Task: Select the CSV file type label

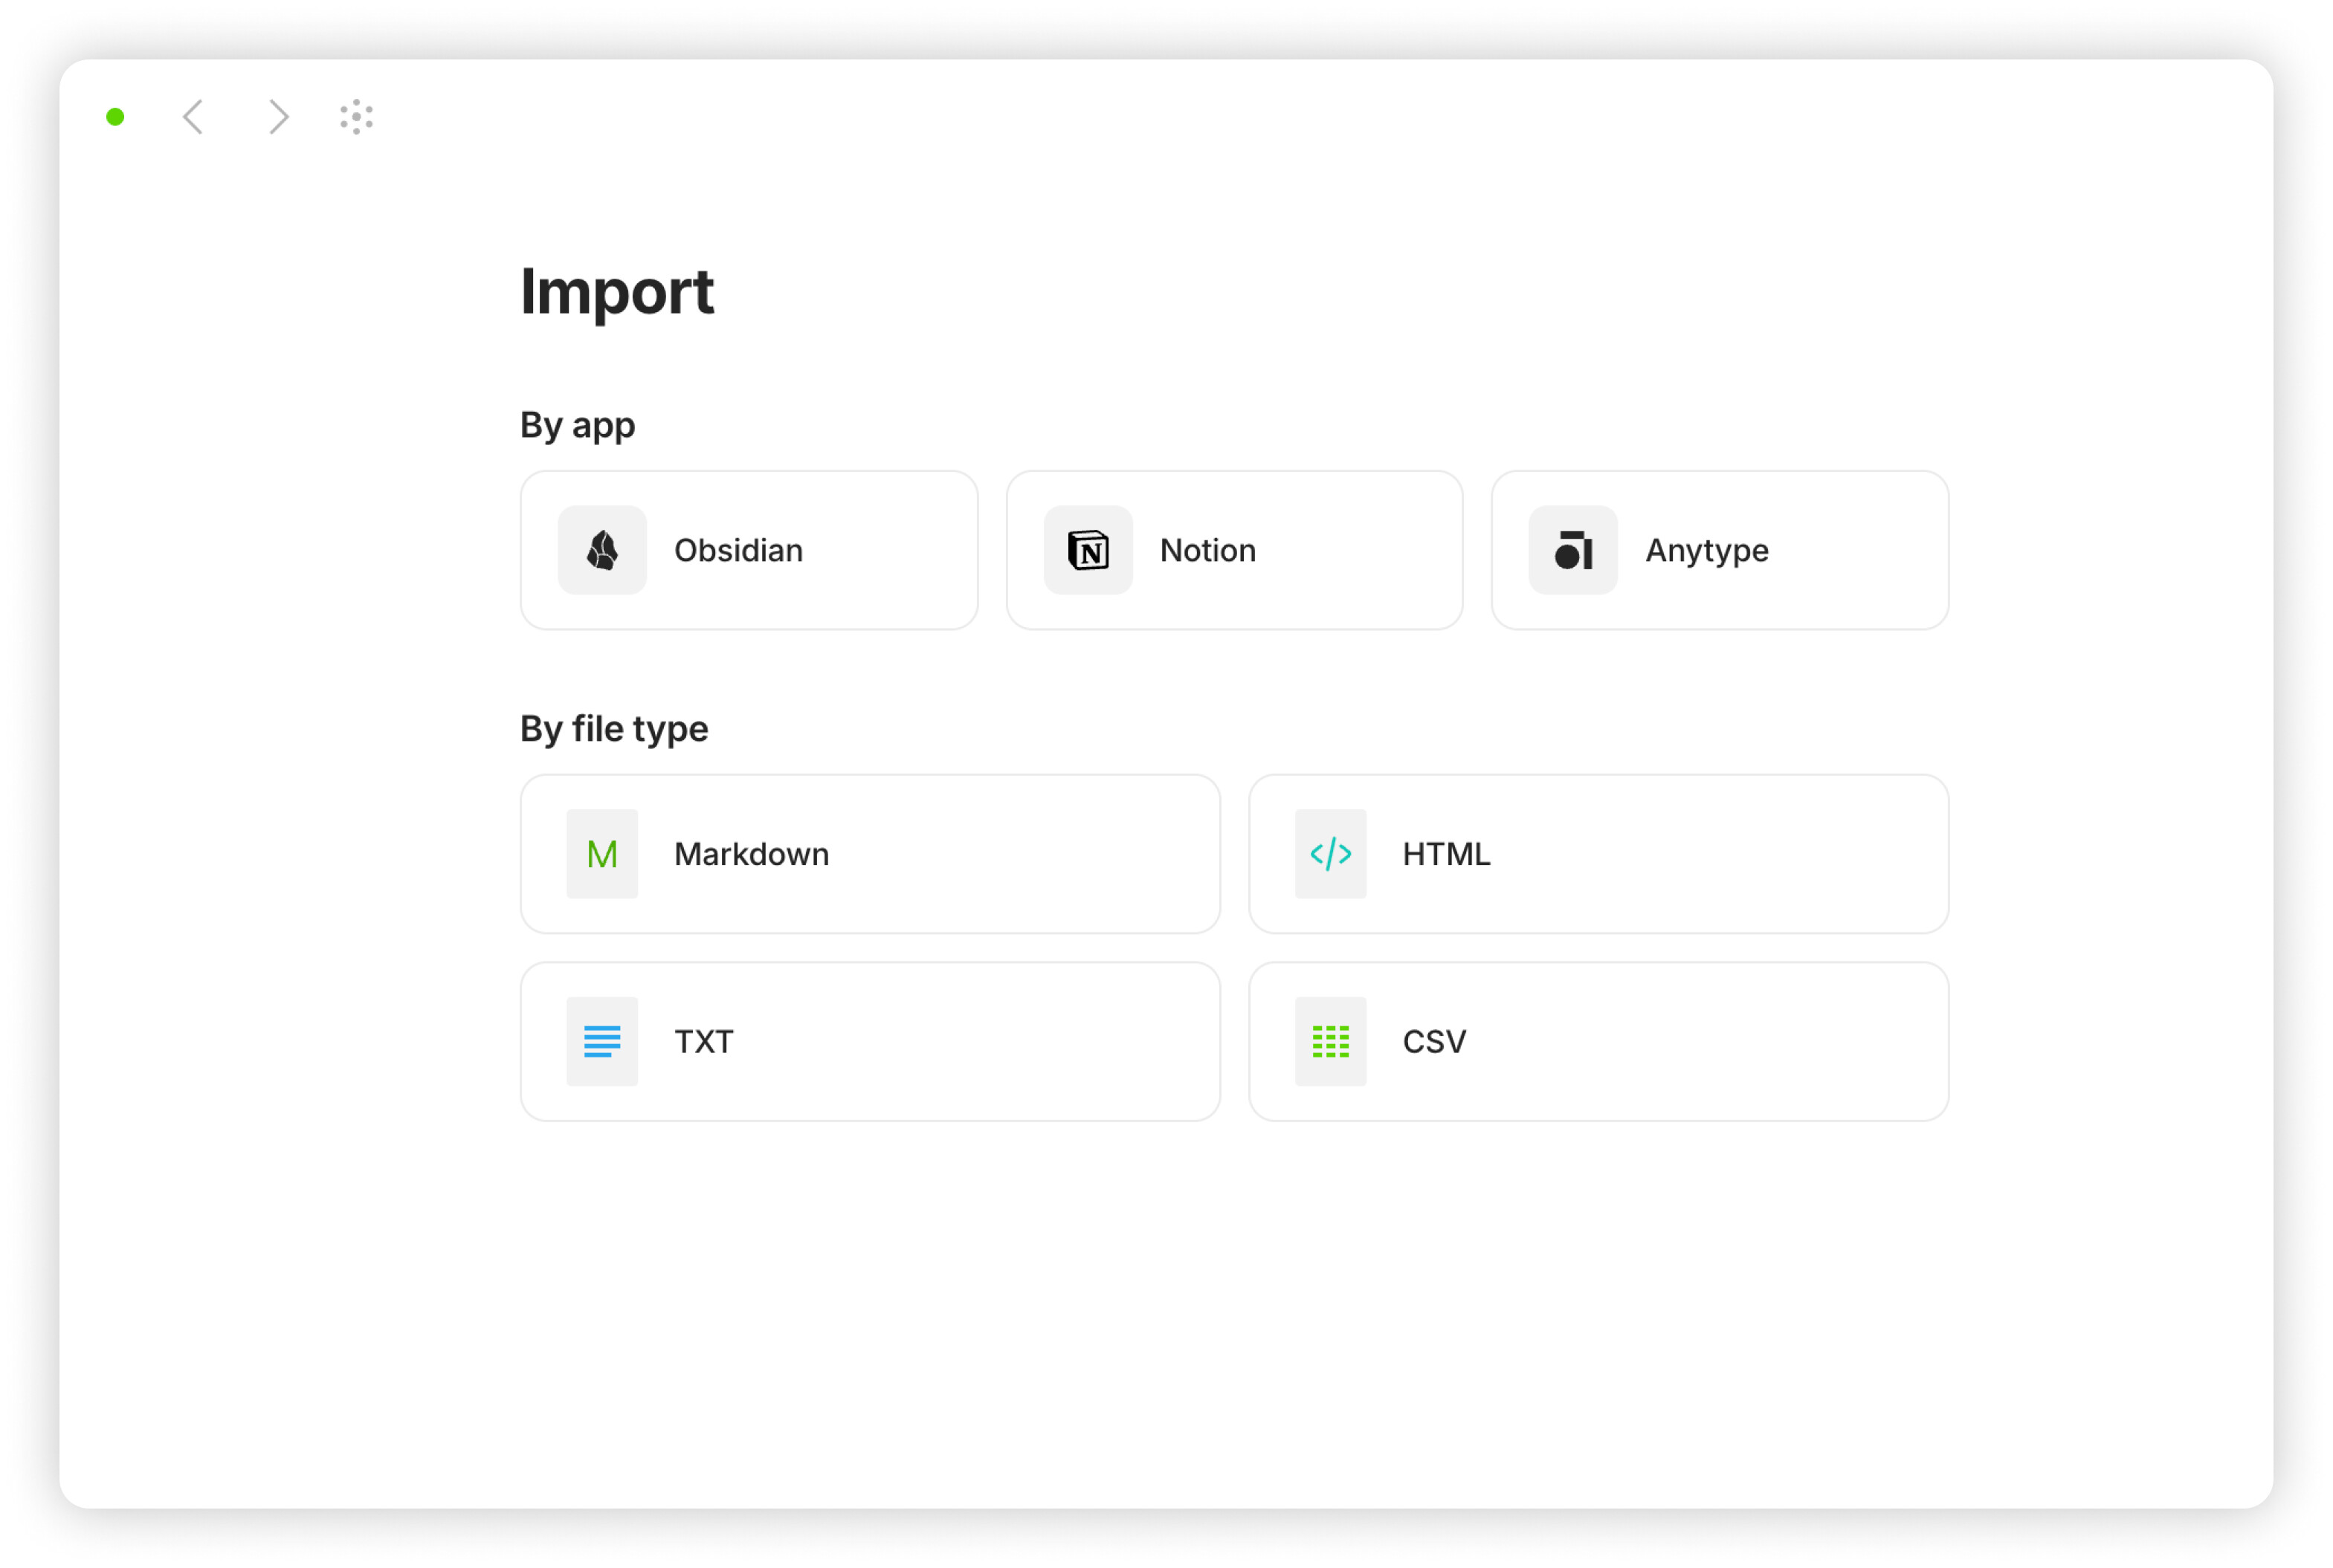Action: pyautogui.click(x=1433, y=1041)
